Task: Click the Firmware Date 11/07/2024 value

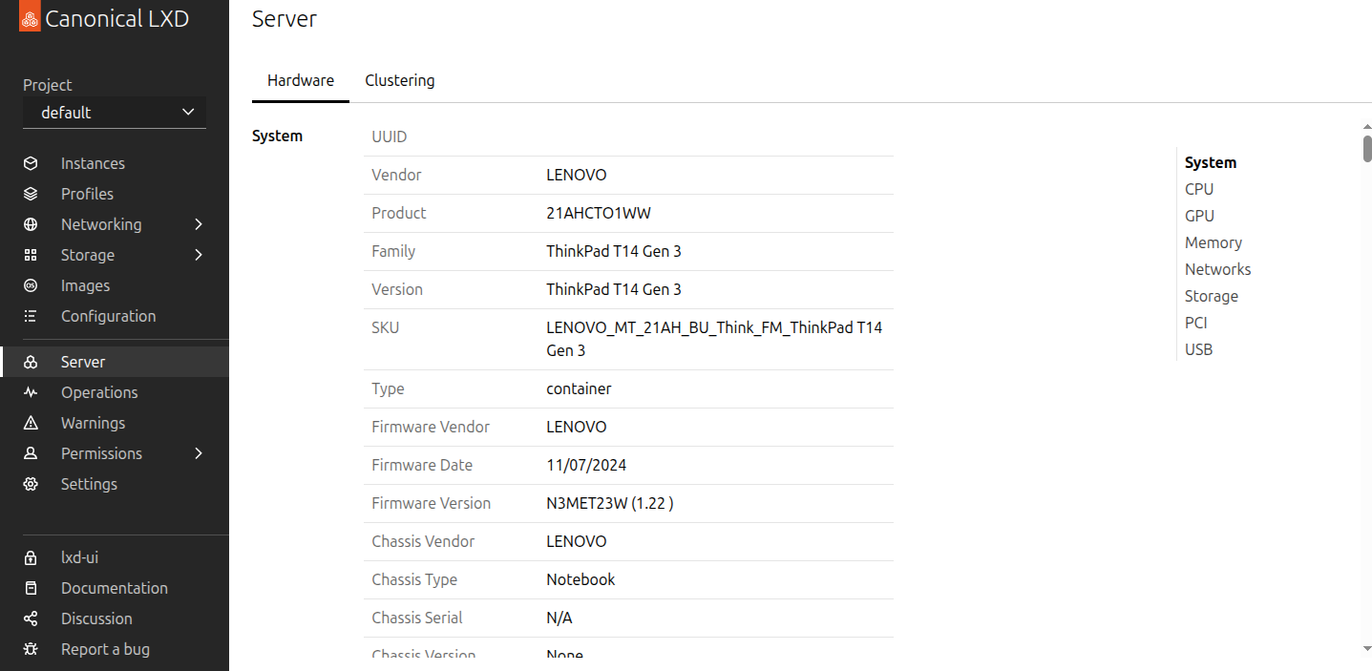Action: click(586, 465)
